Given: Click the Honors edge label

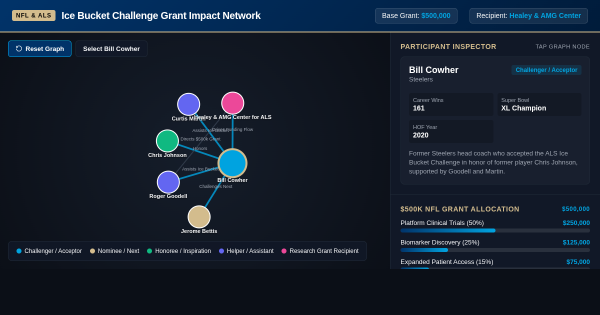Looking at the screenshot, I should [x=200, y=148].
